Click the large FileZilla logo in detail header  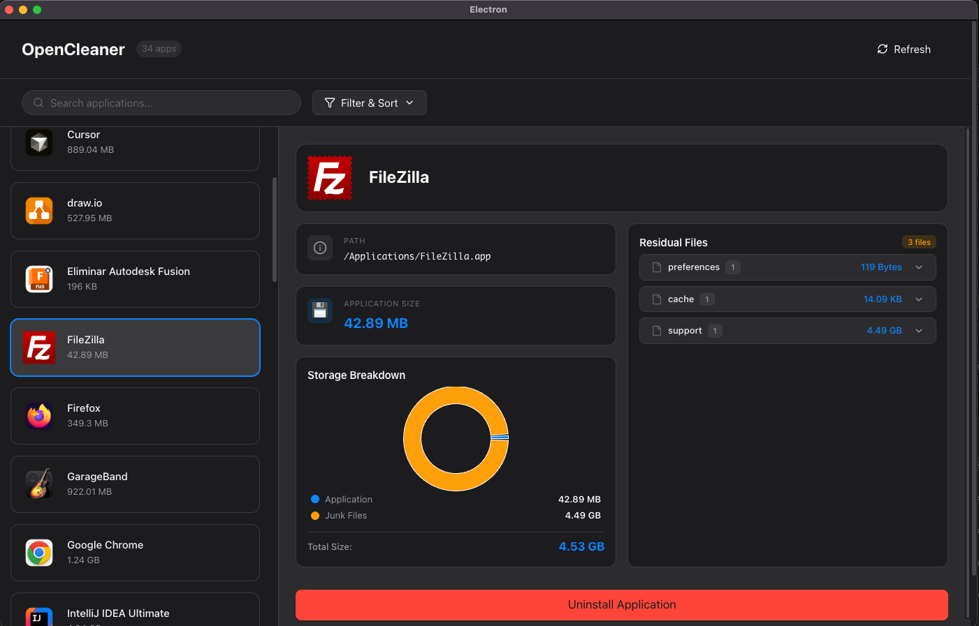[x=330, y=178]
